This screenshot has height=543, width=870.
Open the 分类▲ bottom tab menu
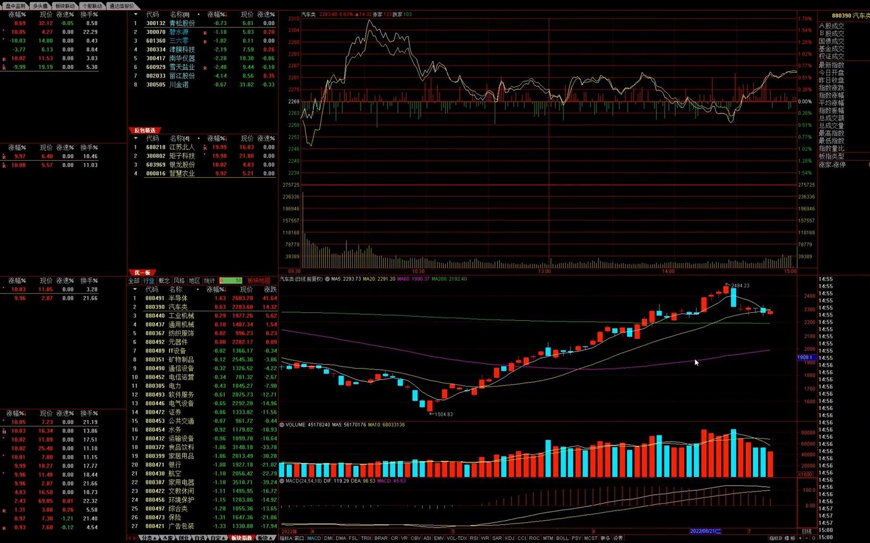point(150,538)
